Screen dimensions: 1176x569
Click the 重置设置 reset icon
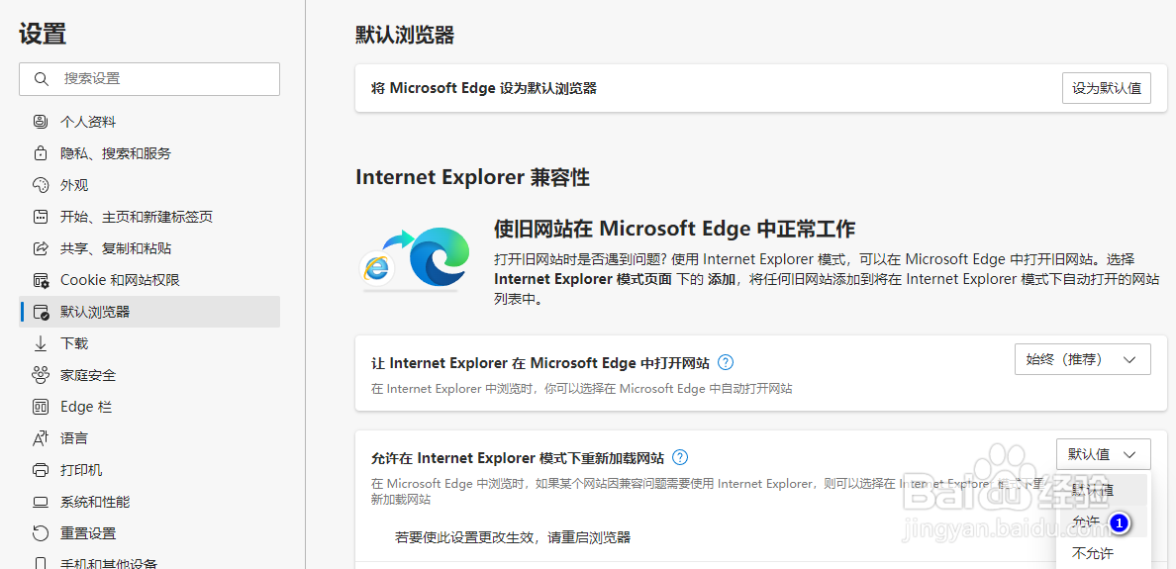pos(41,533)
